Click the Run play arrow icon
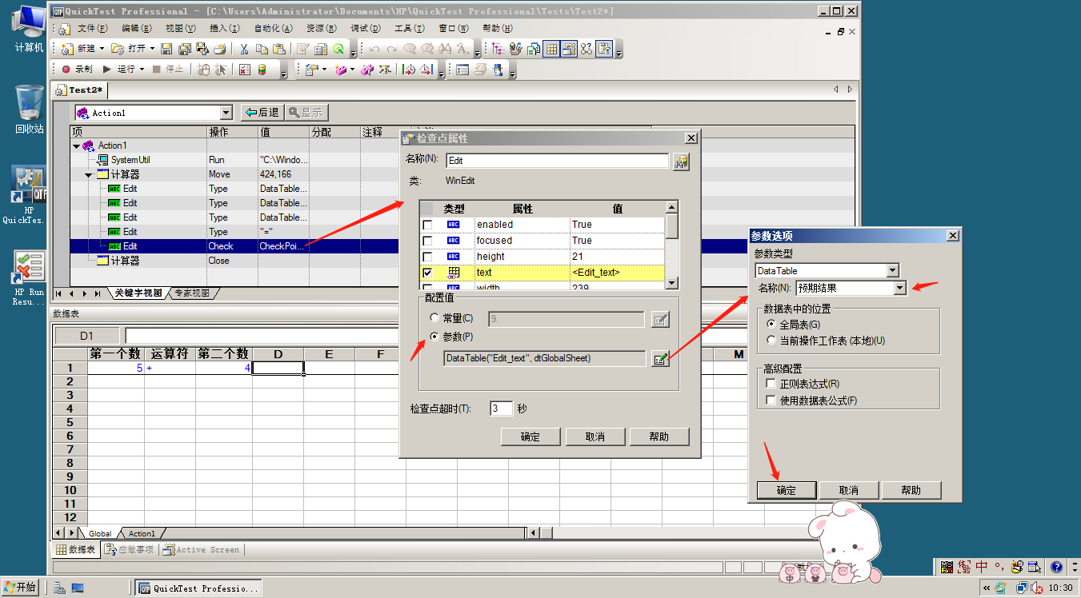The image size is (1081, 598). click(x=106, y=70)
